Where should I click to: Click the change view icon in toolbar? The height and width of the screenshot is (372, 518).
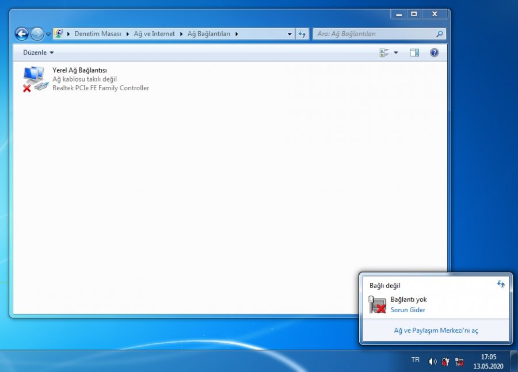tap(384, 53)
